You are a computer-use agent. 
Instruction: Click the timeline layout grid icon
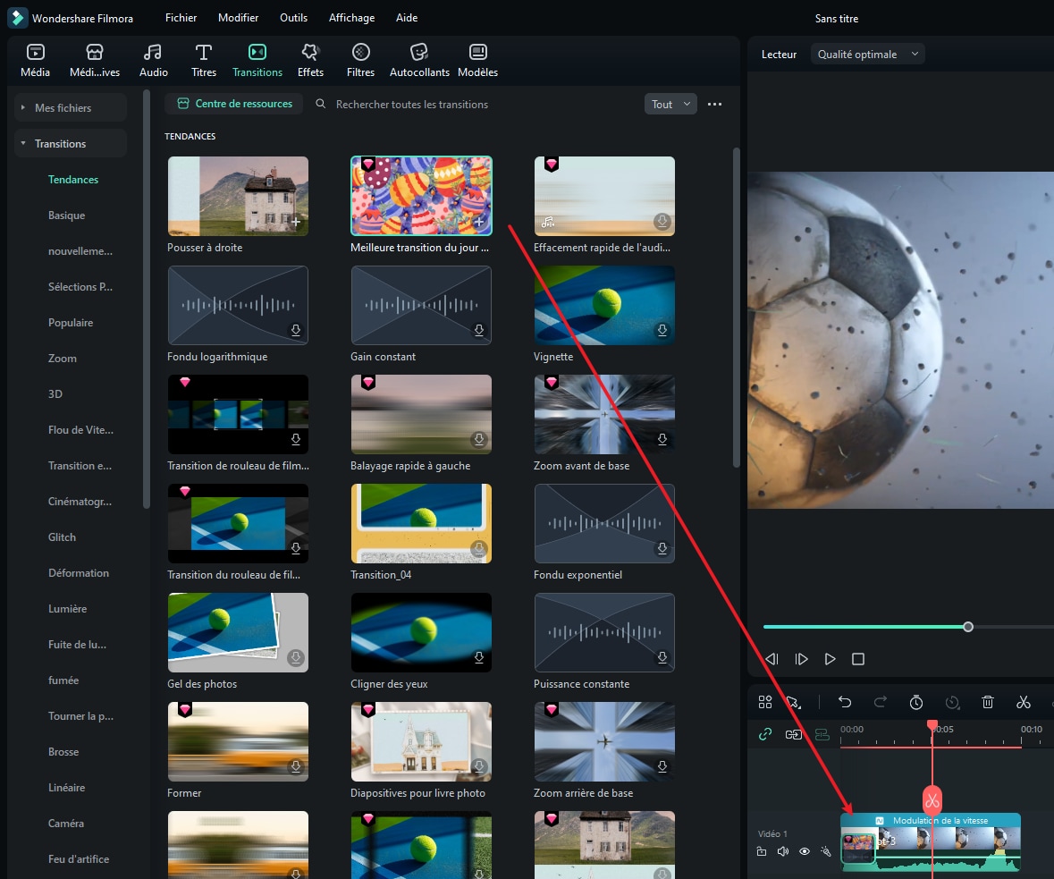765,702
